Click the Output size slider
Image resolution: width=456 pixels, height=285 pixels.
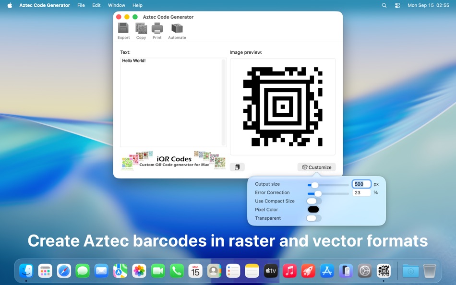328,185
